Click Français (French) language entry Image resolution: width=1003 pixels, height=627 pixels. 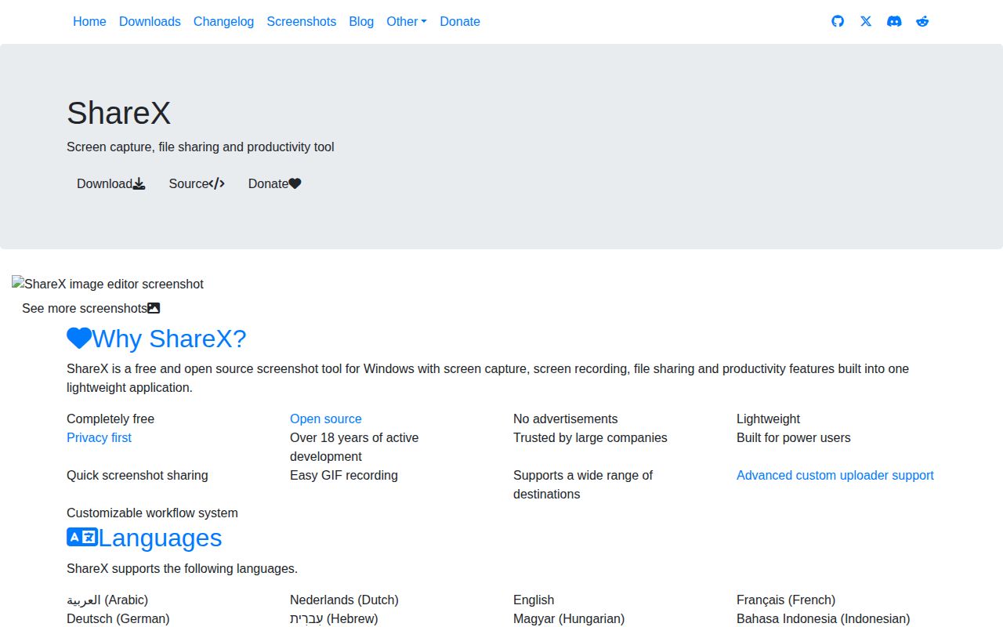[786, 600]
